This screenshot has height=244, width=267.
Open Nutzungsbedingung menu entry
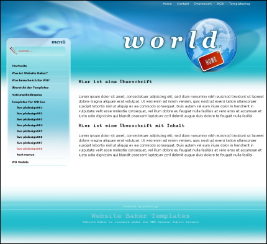(x=27, y=95)
